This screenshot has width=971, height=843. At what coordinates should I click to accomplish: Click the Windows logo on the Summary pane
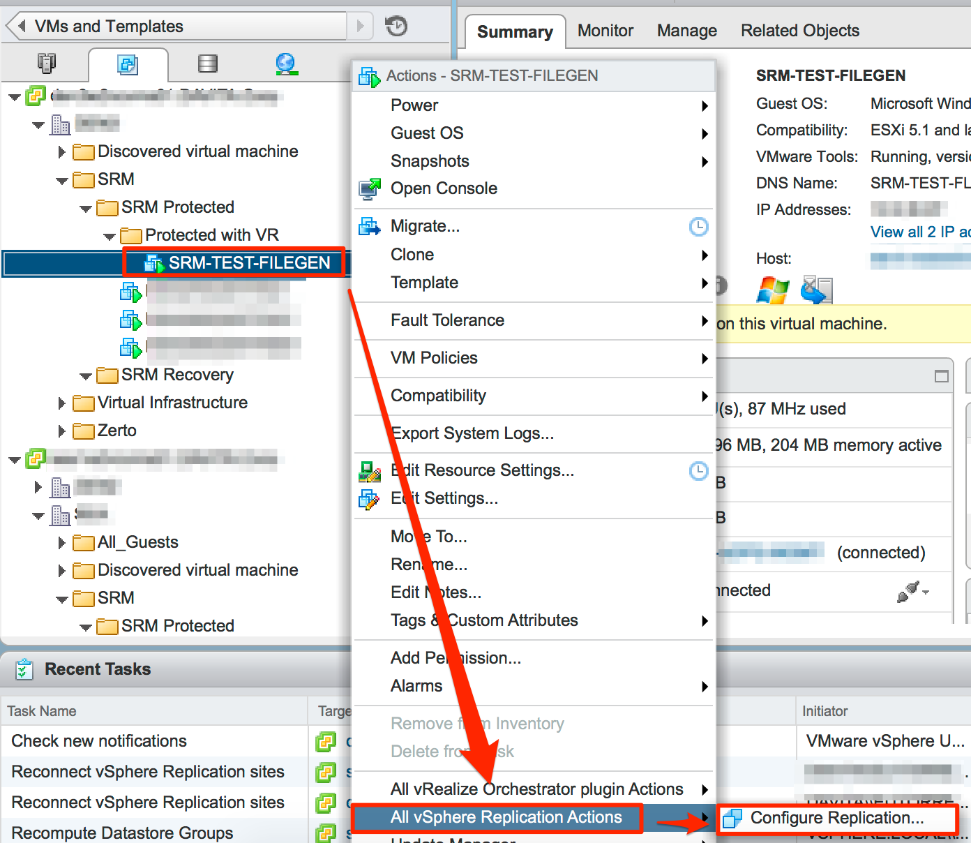[x=772, y=288]
